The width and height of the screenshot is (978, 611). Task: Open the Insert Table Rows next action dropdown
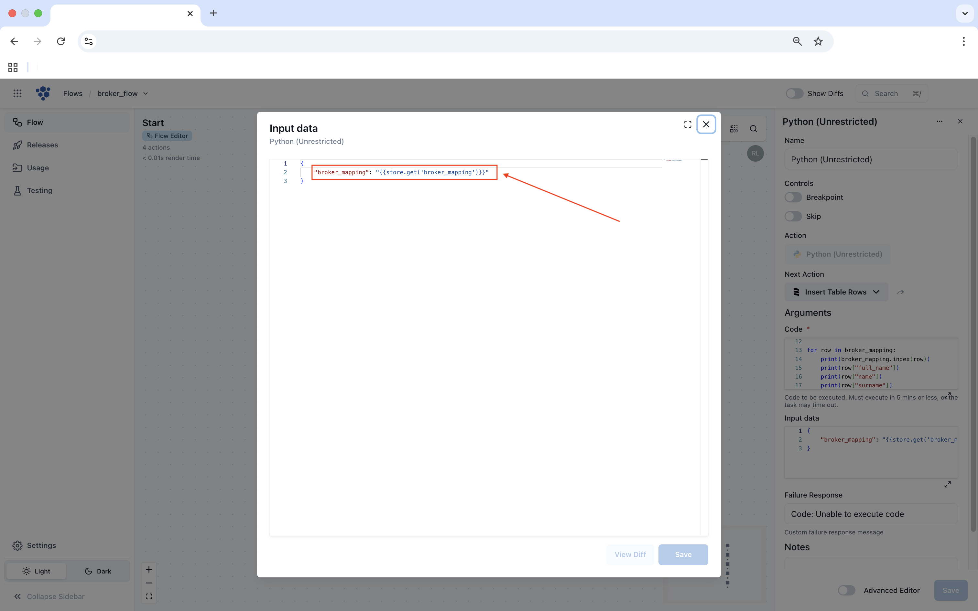pyautogui.click(x=836, y=292)
